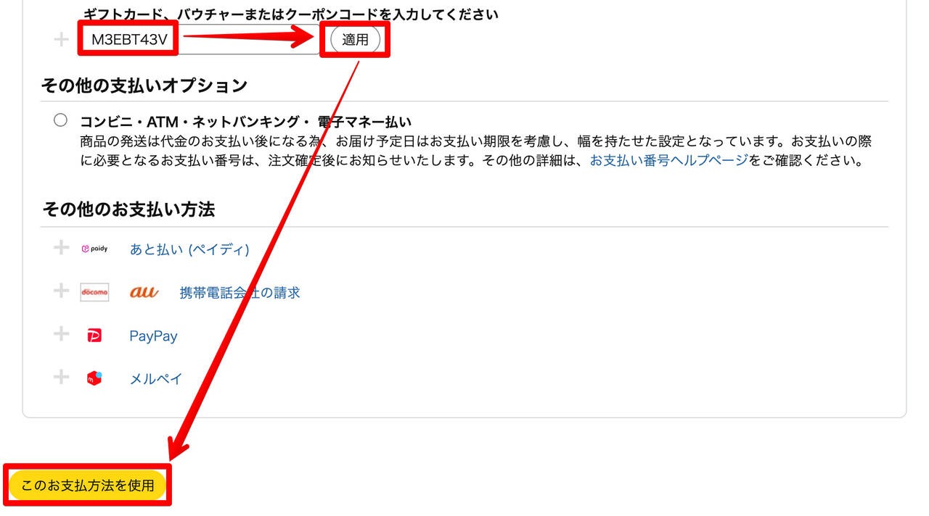Click the コンビニ・ATM・ネットバンキング・電子マネー払い label
929x516 pixels.
pos(246,121)
